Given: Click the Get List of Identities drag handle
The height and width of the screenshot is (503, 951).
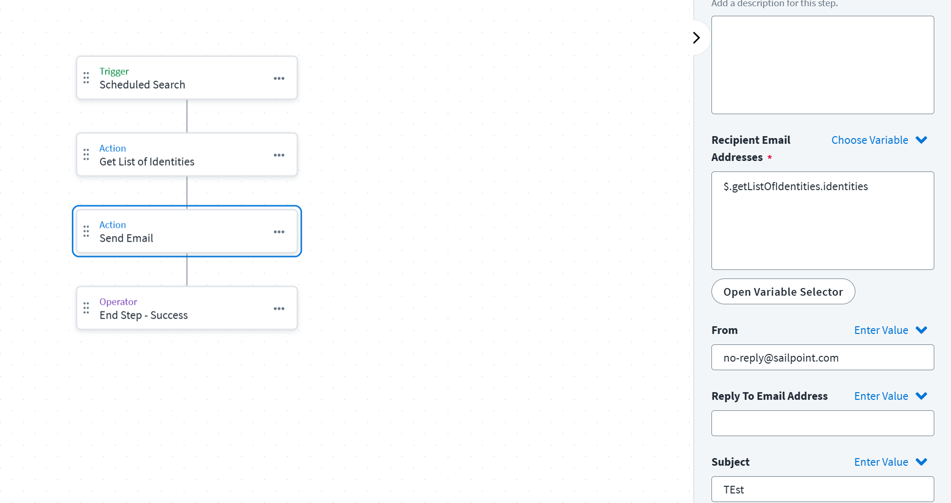Looking at the screenshot, I should point(86,155).
